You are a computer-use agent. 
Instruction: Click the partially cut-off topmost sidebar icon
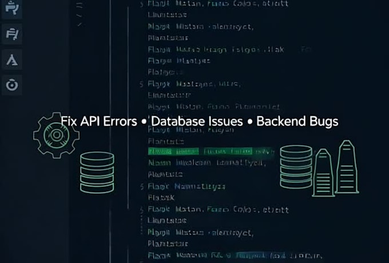tap(12, 8)
